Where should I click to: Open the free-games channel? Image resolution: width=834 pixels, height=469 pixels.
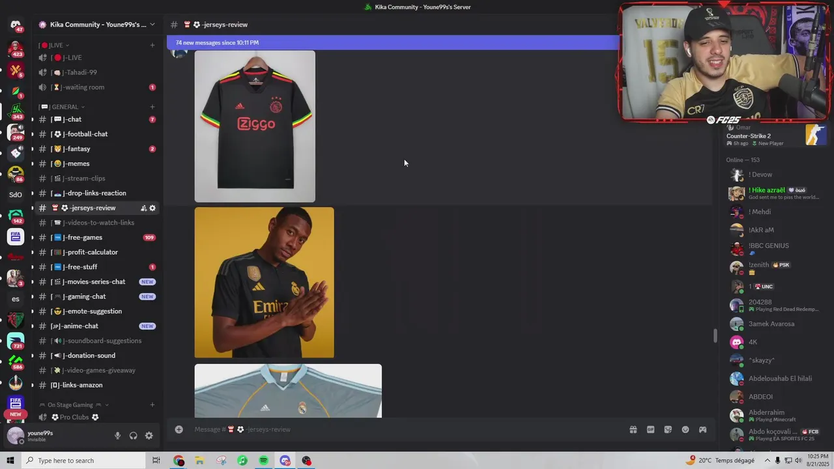[x=96, y=237]
